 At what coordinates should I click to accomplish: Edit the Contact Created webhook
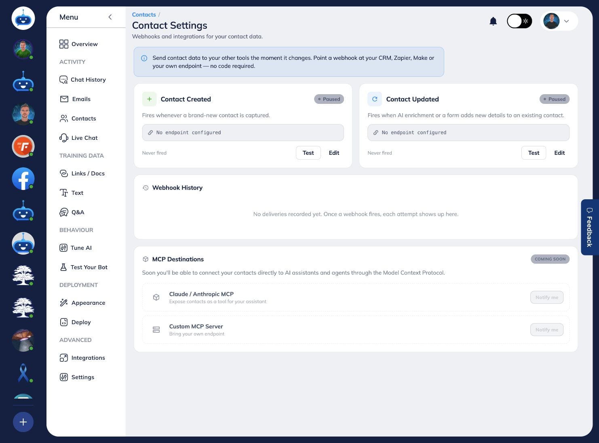coord(334,153)
